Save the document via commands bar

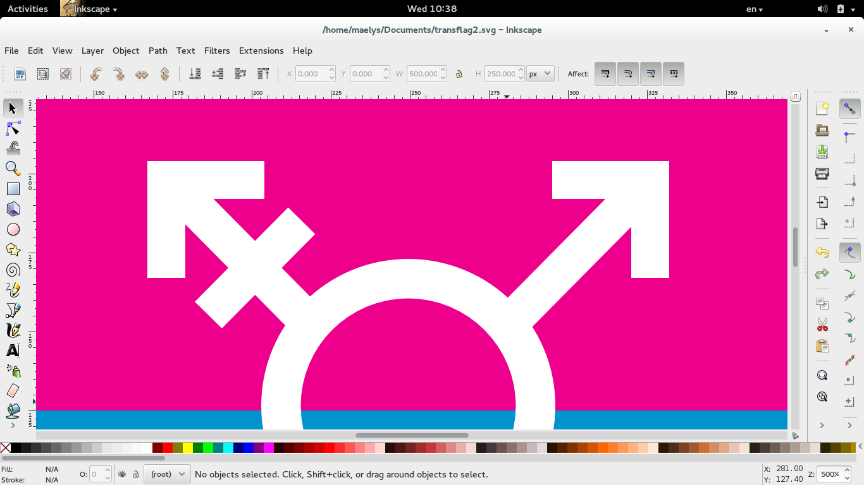click(x=822, y=152)
